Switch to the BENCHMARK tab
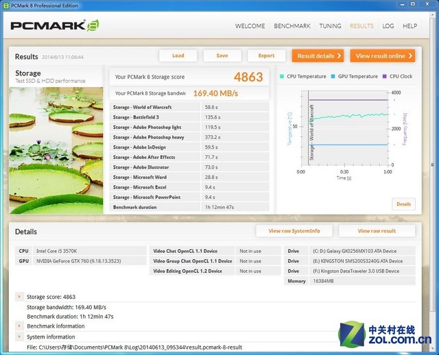Screen dimensions: 439x355 292,26
